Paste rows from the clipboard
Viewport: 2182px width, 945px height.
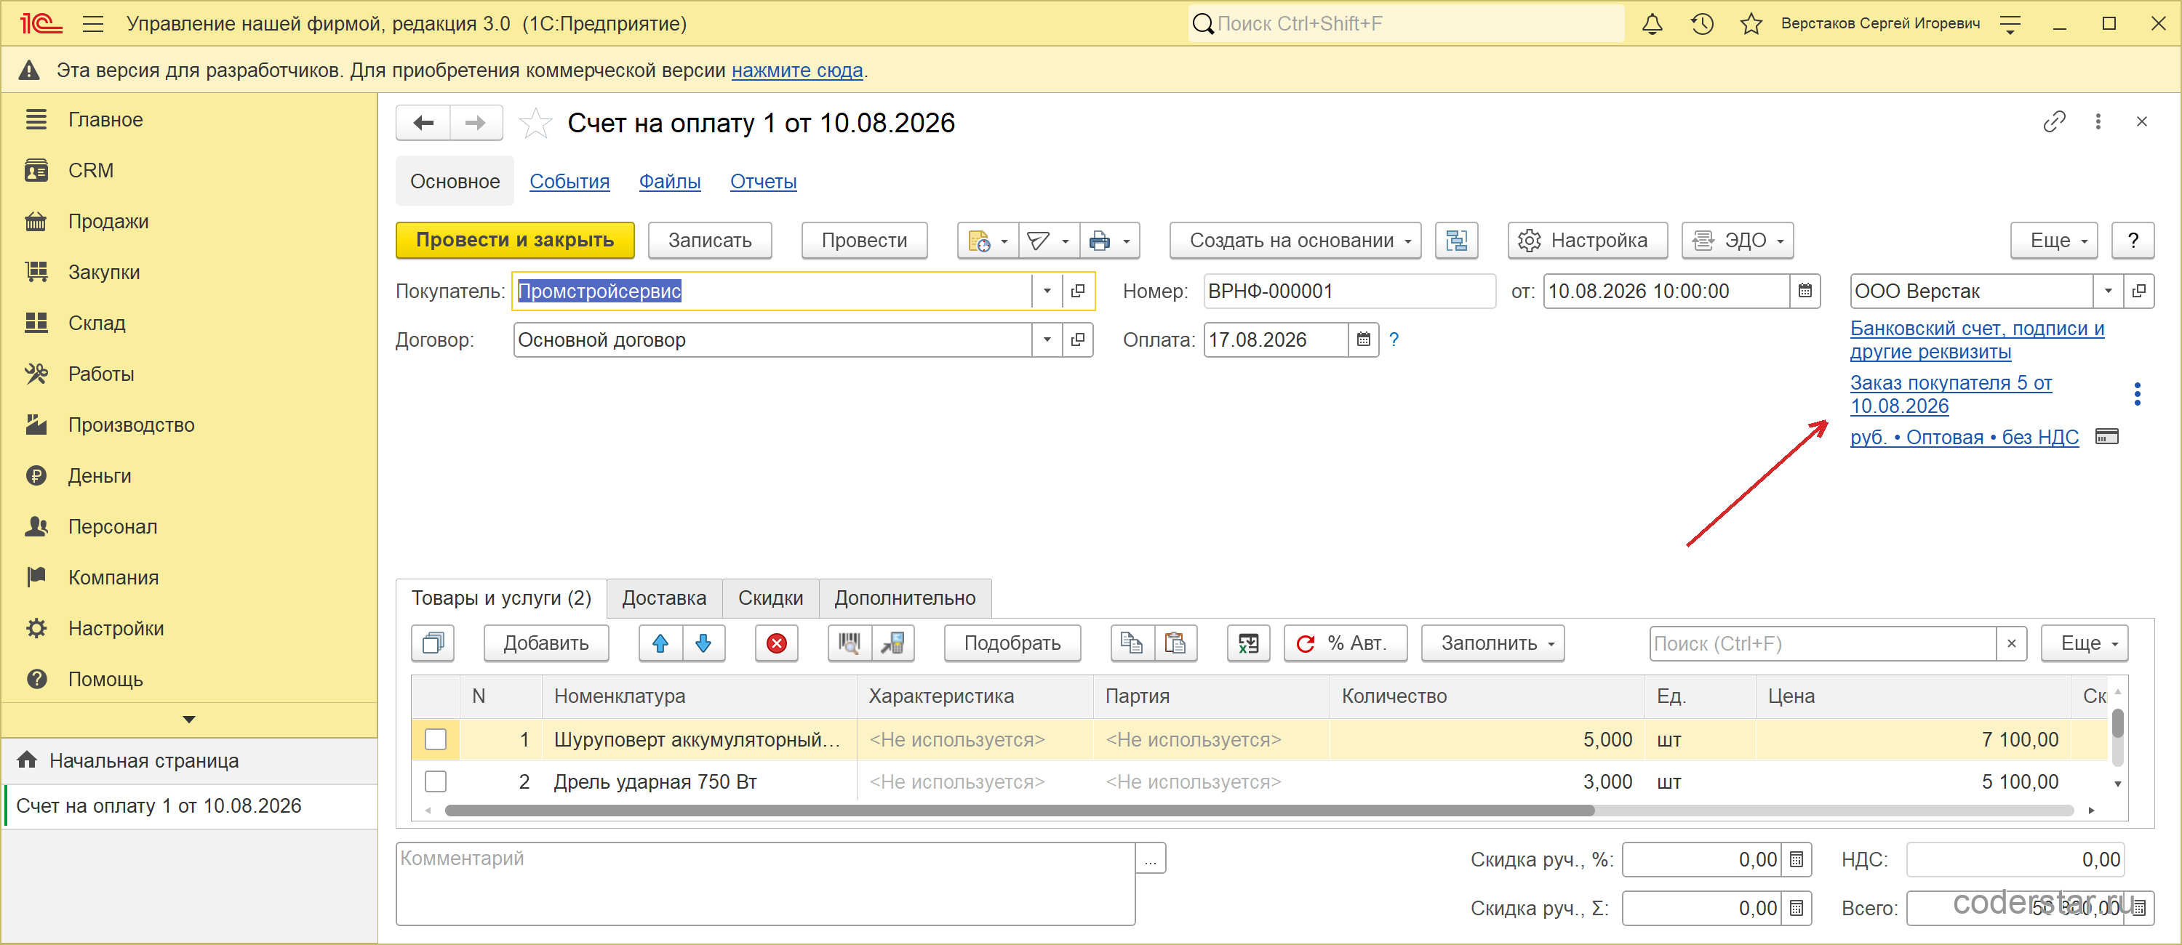(x=1175, y=643)
